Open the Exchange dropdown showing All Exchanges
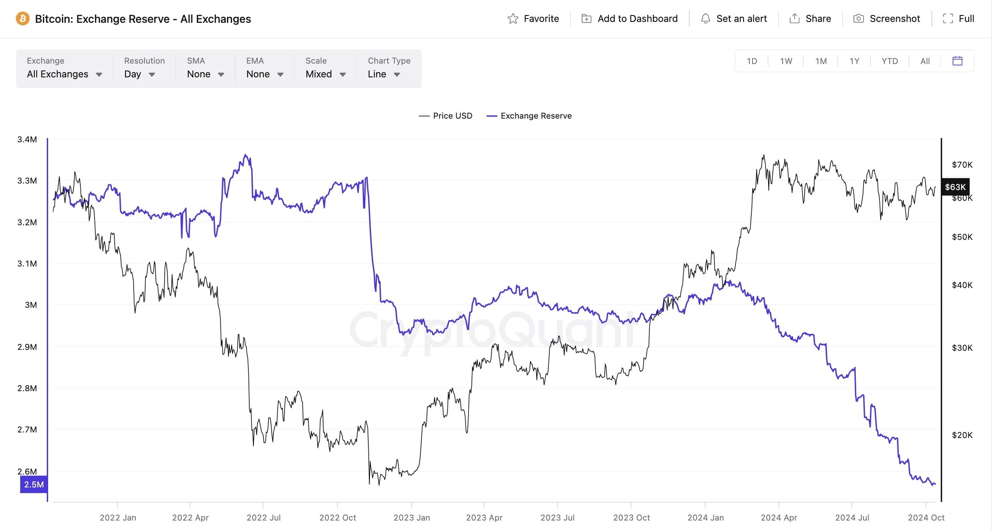The height and width of the screenshot is (530, 992). pos(64,74)
